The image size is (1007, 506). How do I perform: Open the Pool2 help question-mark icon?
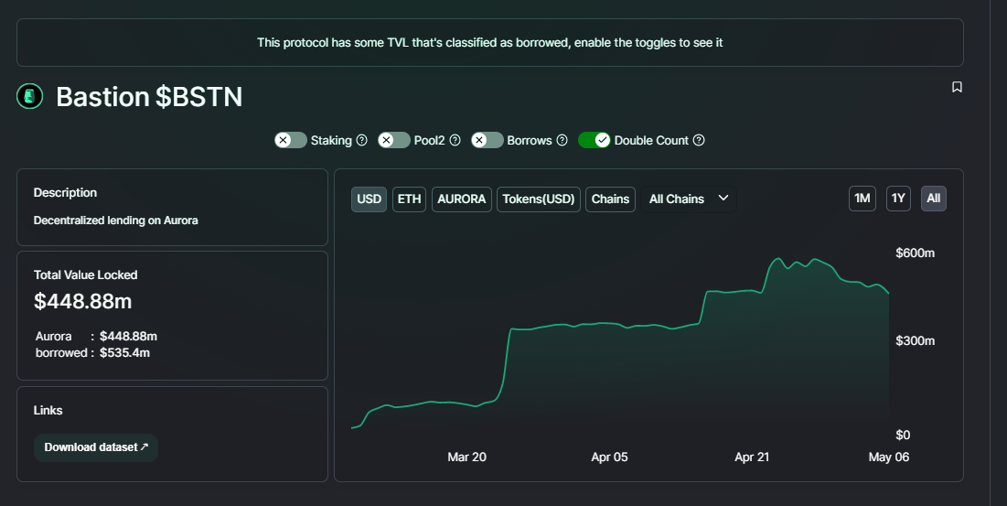[x=455, y=140]
